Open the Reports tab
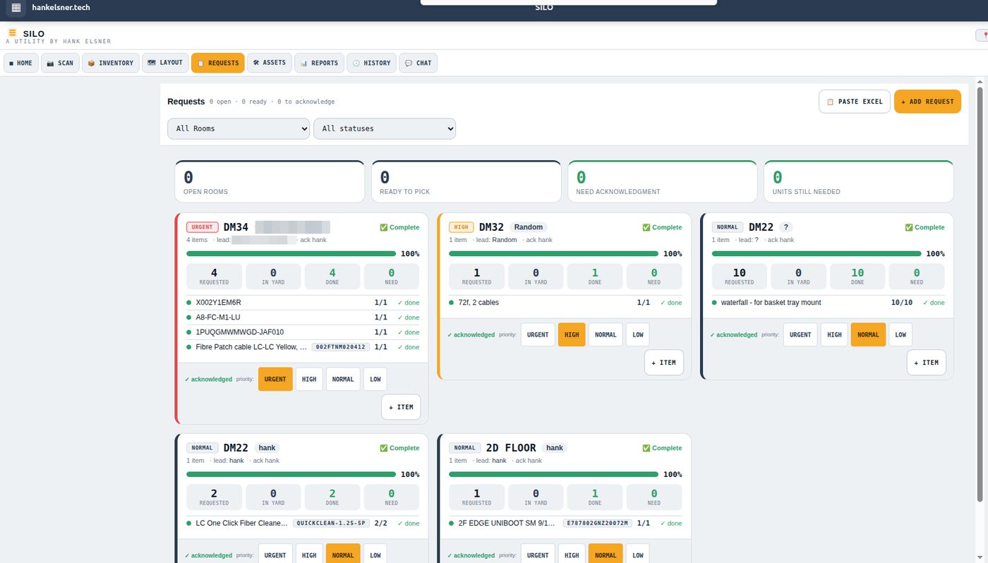 319,63
